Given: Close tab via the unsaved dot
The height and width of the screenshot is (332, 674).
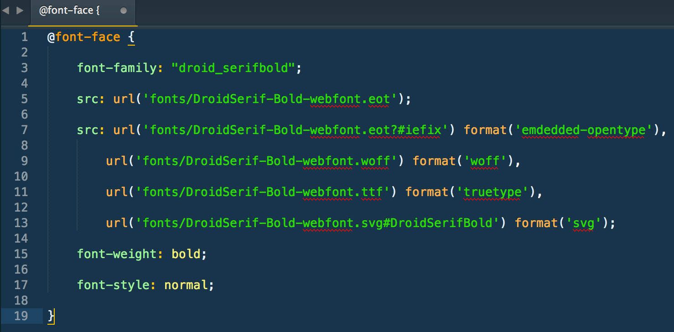Looking at the screenshot, I should (124, 10).
